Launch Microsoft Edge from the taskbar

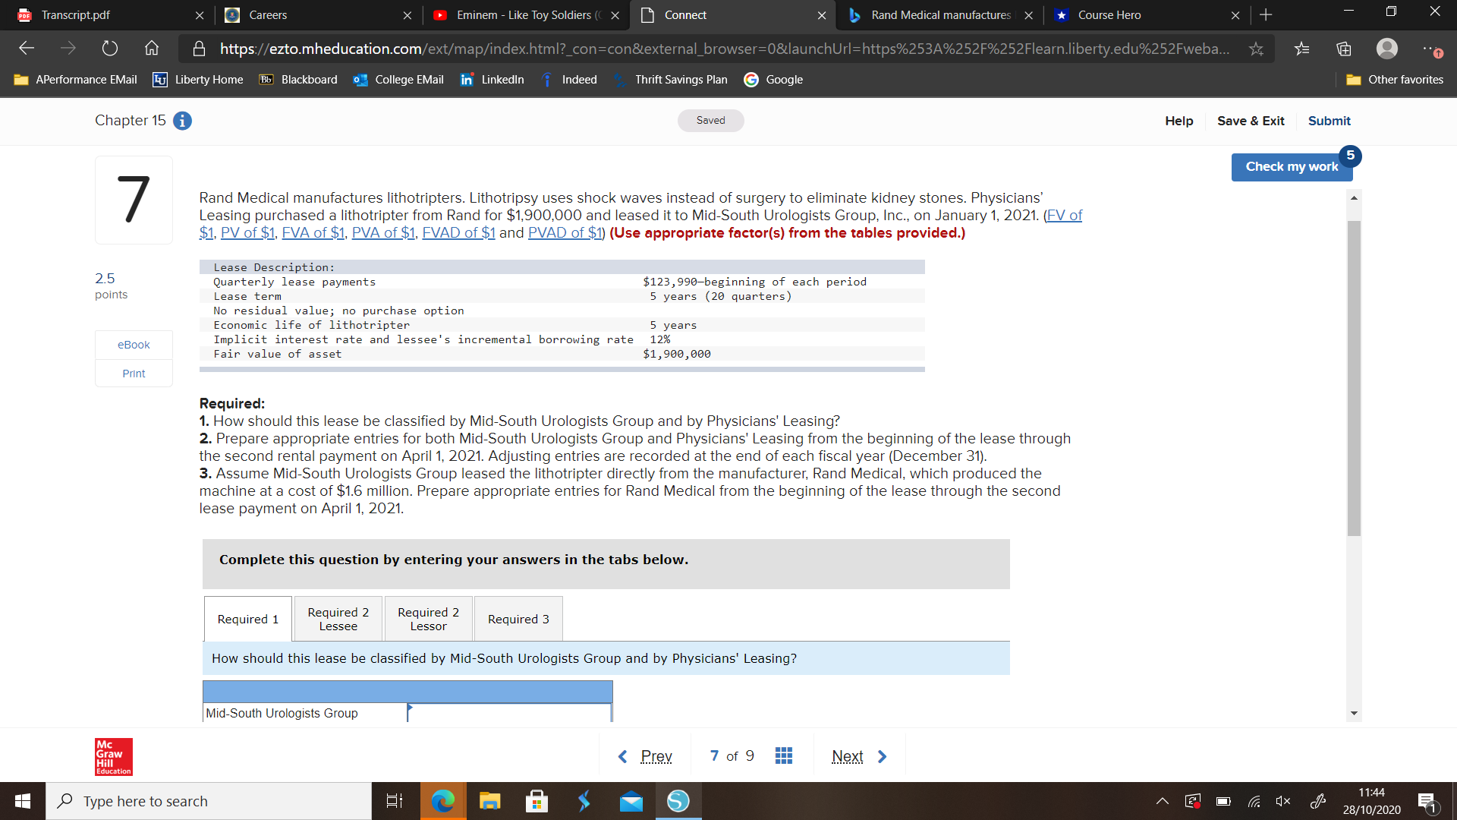[442, 800]
